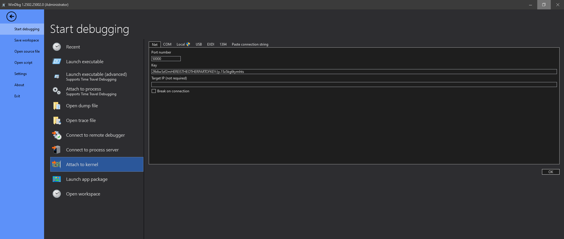Viewport: 564px width, 239px height.
Task: Select Open workspace label
Action: pyautogui.click(x=83, y=194)
